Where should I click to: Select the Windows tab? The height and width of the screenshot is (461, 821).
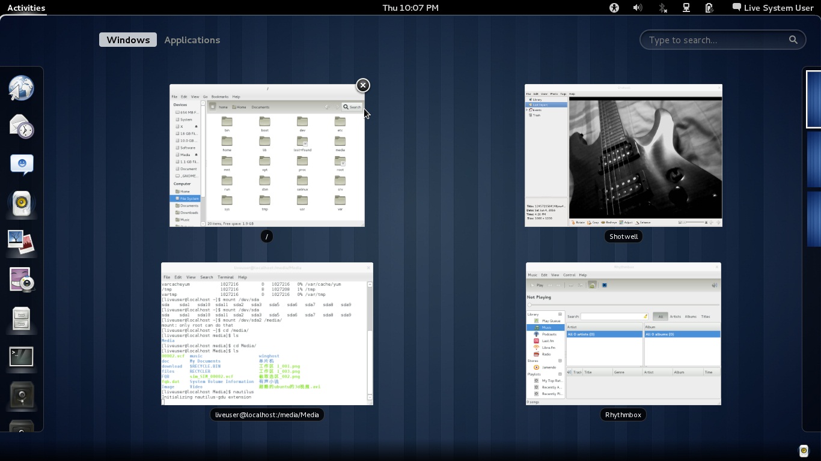pos(128,40)
